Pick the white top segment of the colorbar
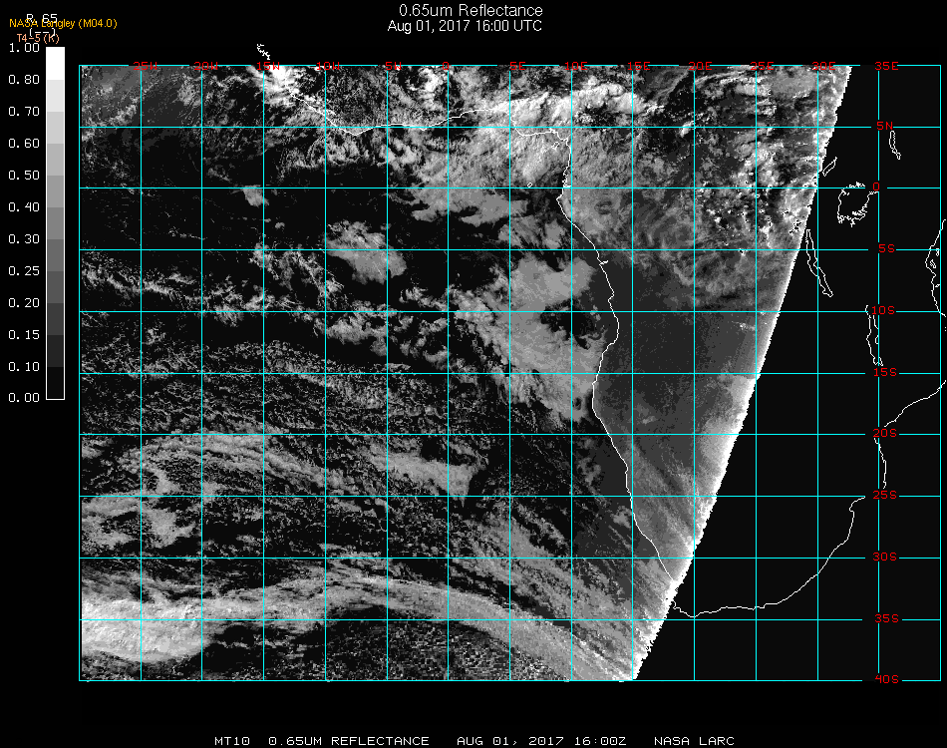This screenshot has width=947, height=748. tap(55, 64)
